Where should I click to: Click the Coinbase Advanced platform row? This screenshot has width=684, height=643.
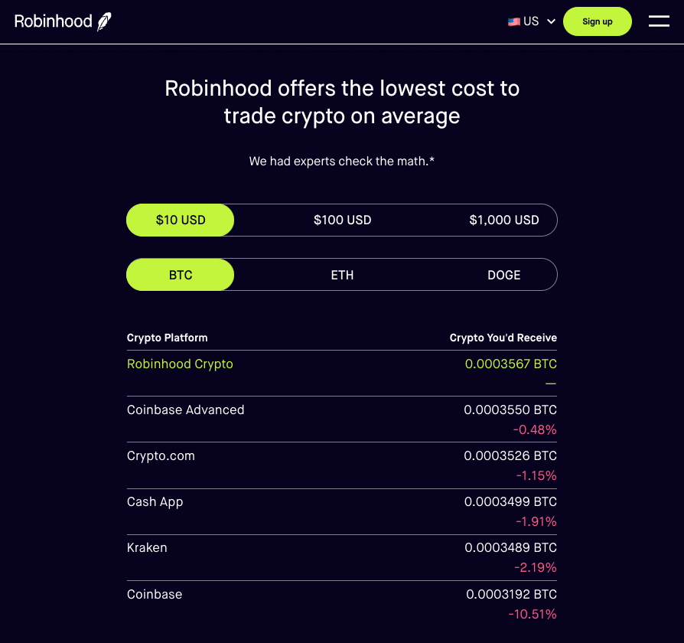point(341,419)
